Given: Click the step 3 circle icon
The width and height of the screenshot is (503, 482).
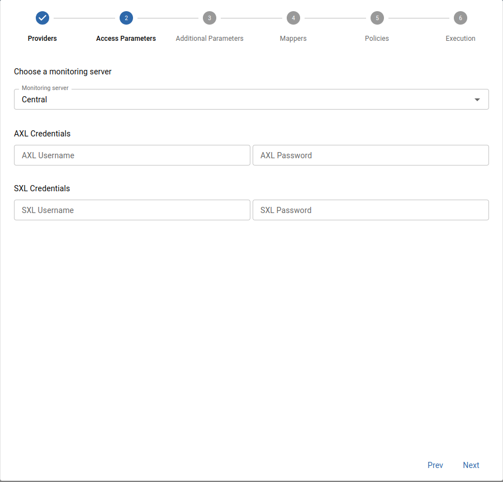Looking at the screenshot, I should pyautogui.click(x=210, y=18).
